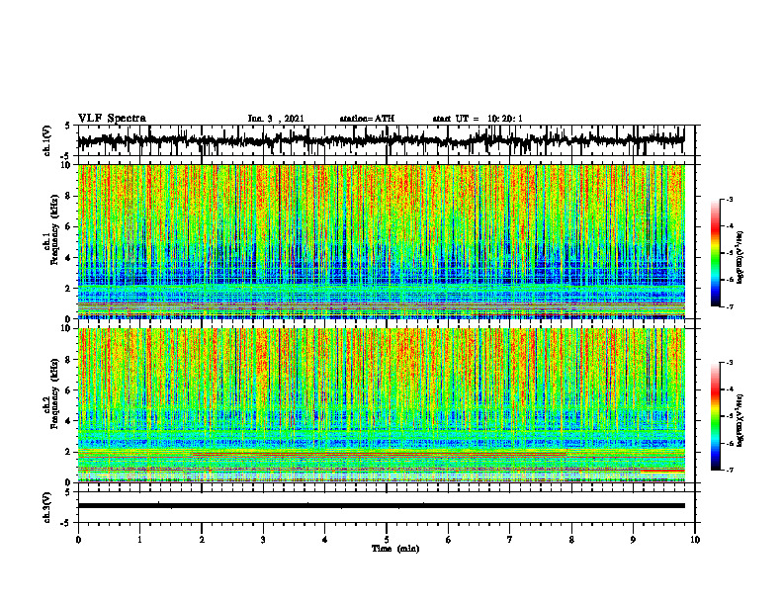Click the "-4" tick on ch.2 colorbar

(730, 389)
